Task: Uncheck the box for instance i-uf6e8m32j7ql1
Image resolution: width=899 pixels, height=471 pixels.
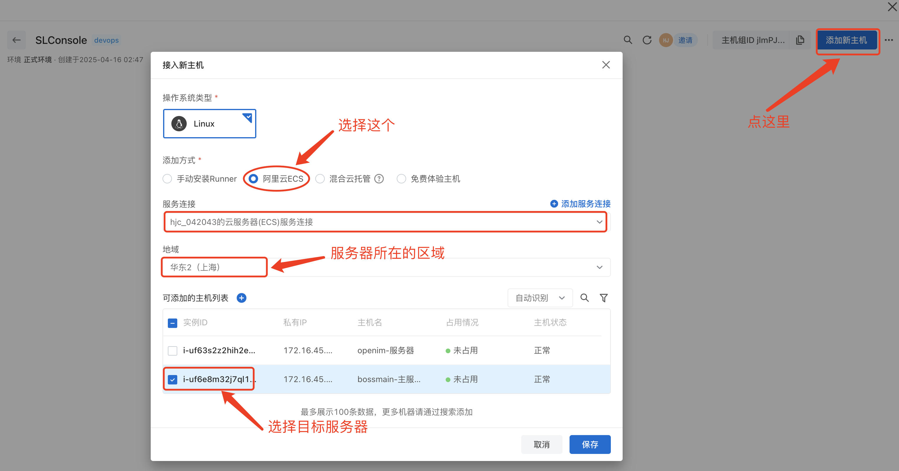Action: click(x=173, y=379)
